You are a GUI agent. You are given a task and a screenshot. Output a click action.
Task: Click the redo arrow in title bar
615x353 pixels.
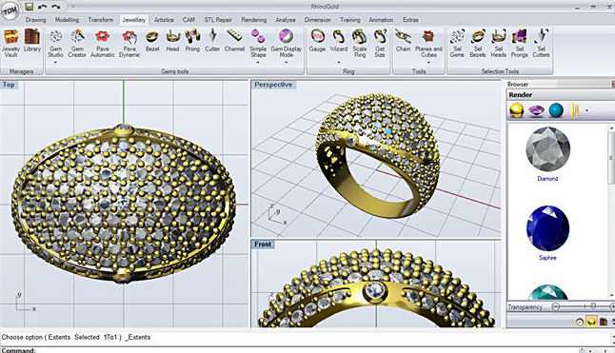(x=56, y=7)
